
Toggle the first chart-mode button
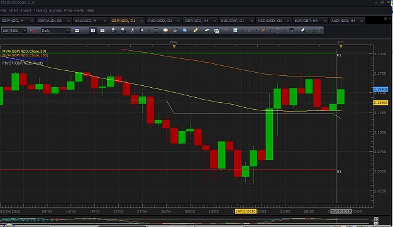pos(92,31)
